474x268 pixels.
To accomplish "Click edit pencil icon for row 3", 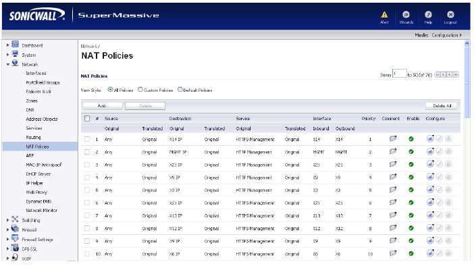I will [x=440, y=164].
